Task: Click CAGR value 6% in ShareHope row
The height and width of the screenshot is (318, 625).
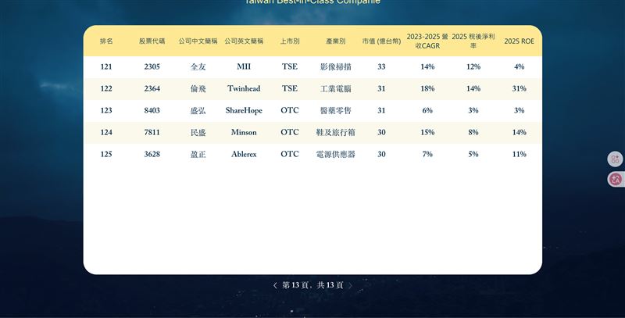Action: coord(427,110)
